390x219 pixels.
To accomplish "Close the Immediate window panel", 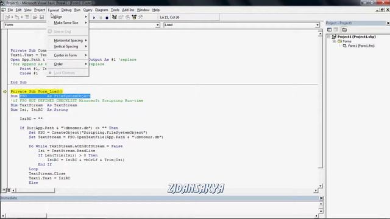I will [321, 198].
